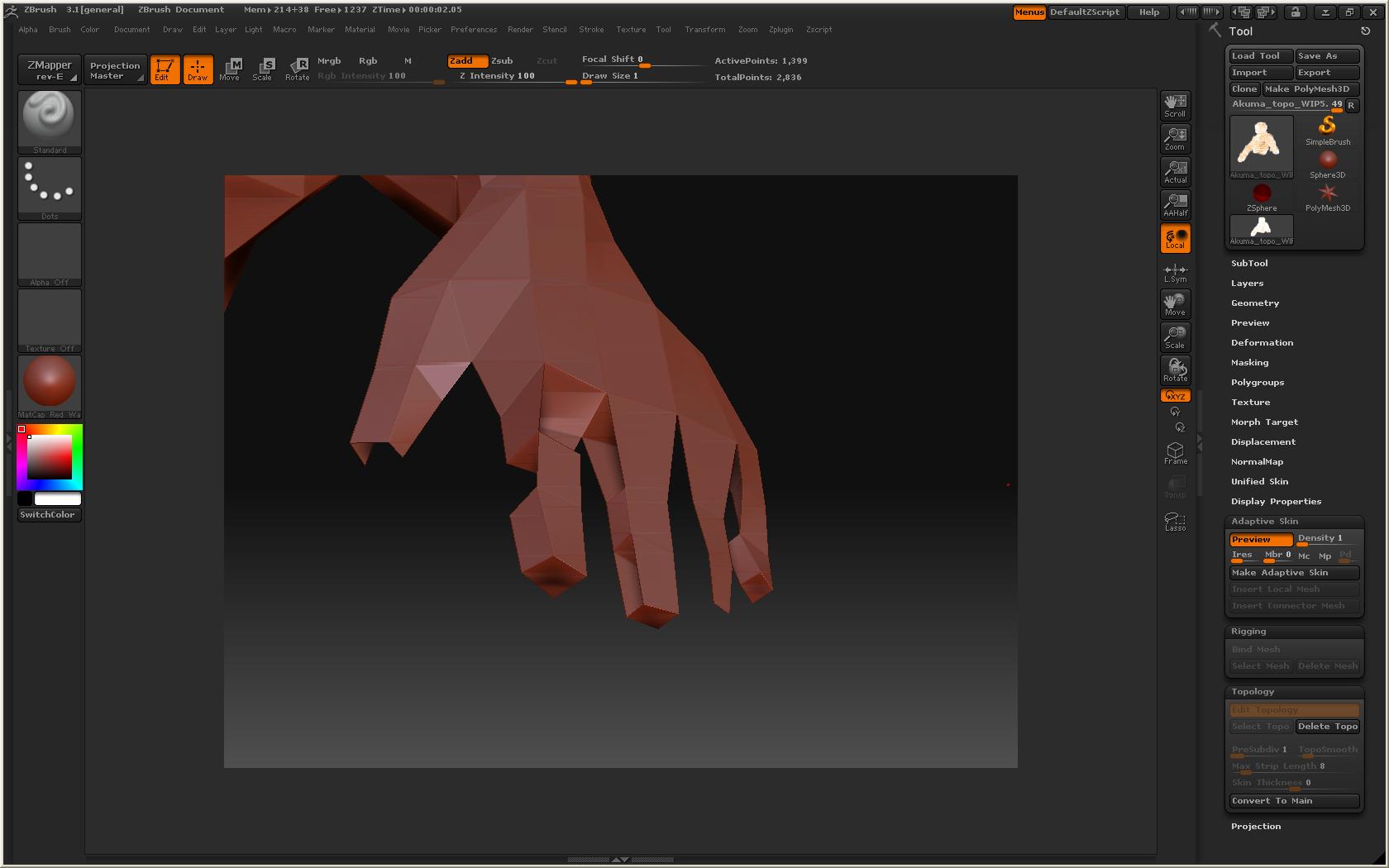Open the Scroll tool in the right shelf
Viewport: 1389px width, 868px height.
point(1175,105)
